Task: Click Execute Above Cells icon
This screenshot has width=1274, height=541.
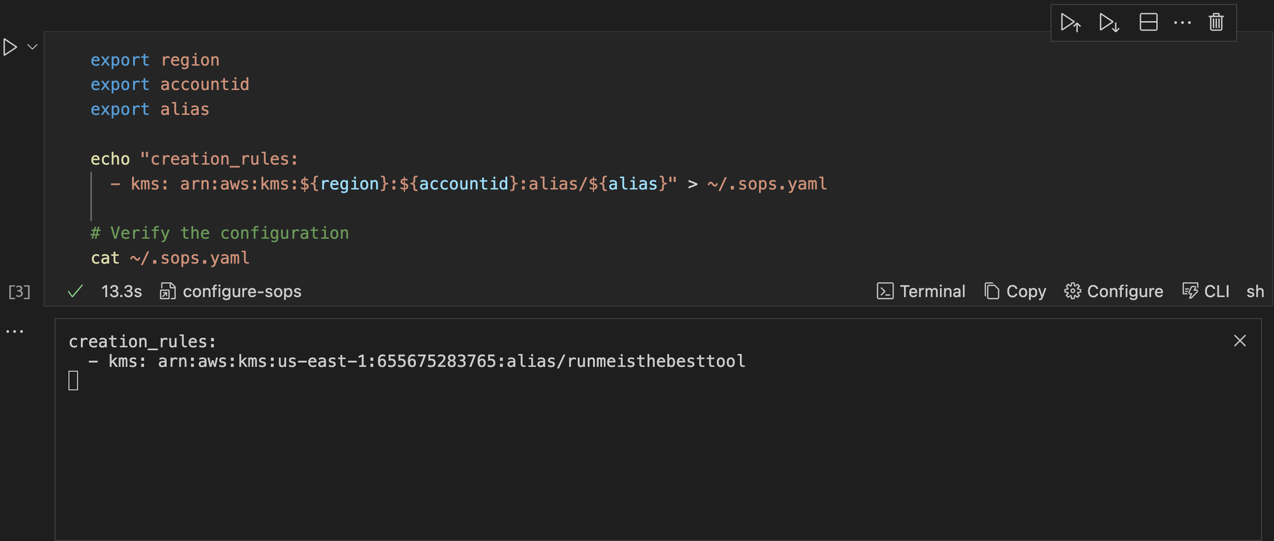Action: 1070,23
